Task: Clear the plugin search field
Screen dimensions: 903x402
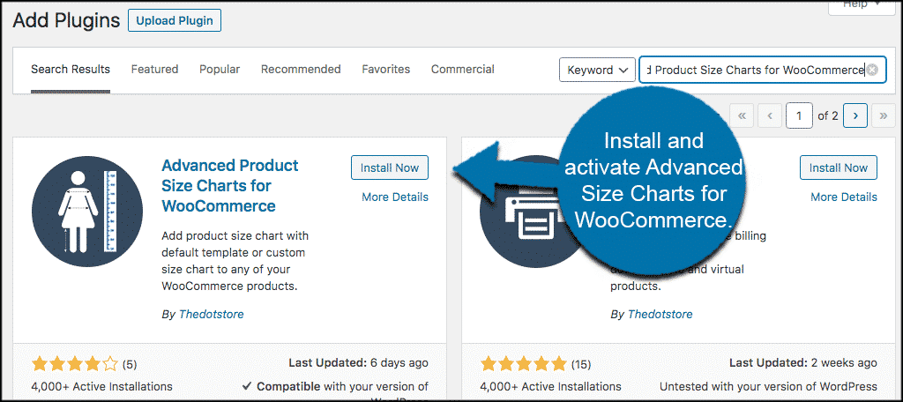Action: pyautogui.click(x=872, y=70)
